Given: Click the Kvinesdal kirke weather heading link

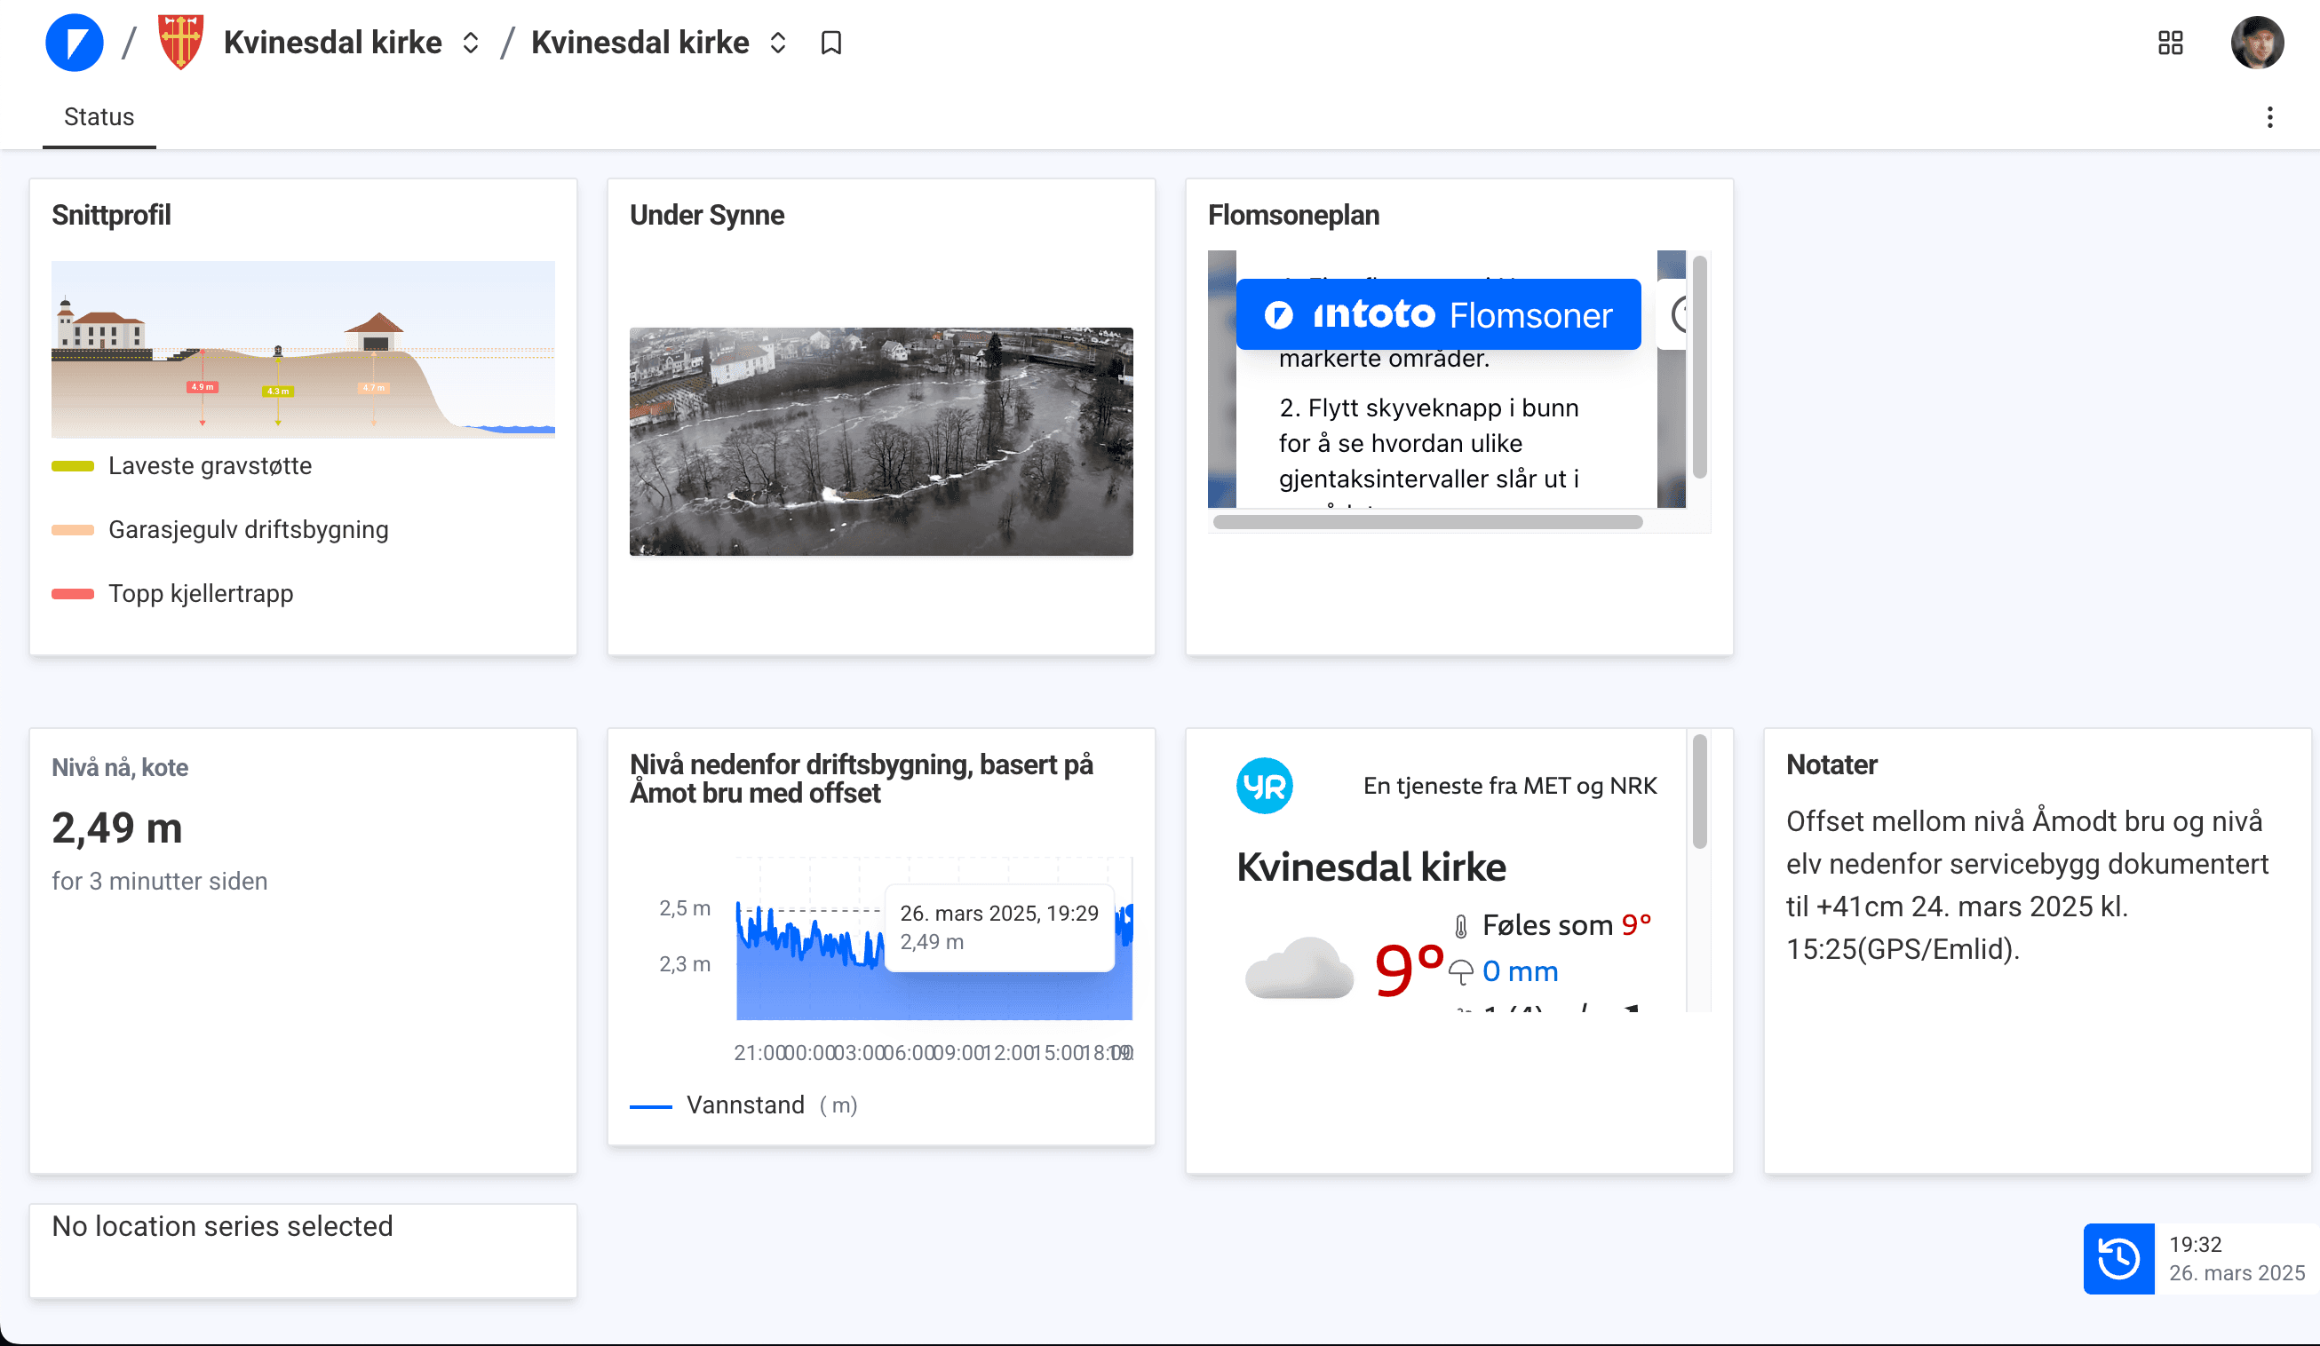Looking at the screenshot, I should click(1370, 867).
